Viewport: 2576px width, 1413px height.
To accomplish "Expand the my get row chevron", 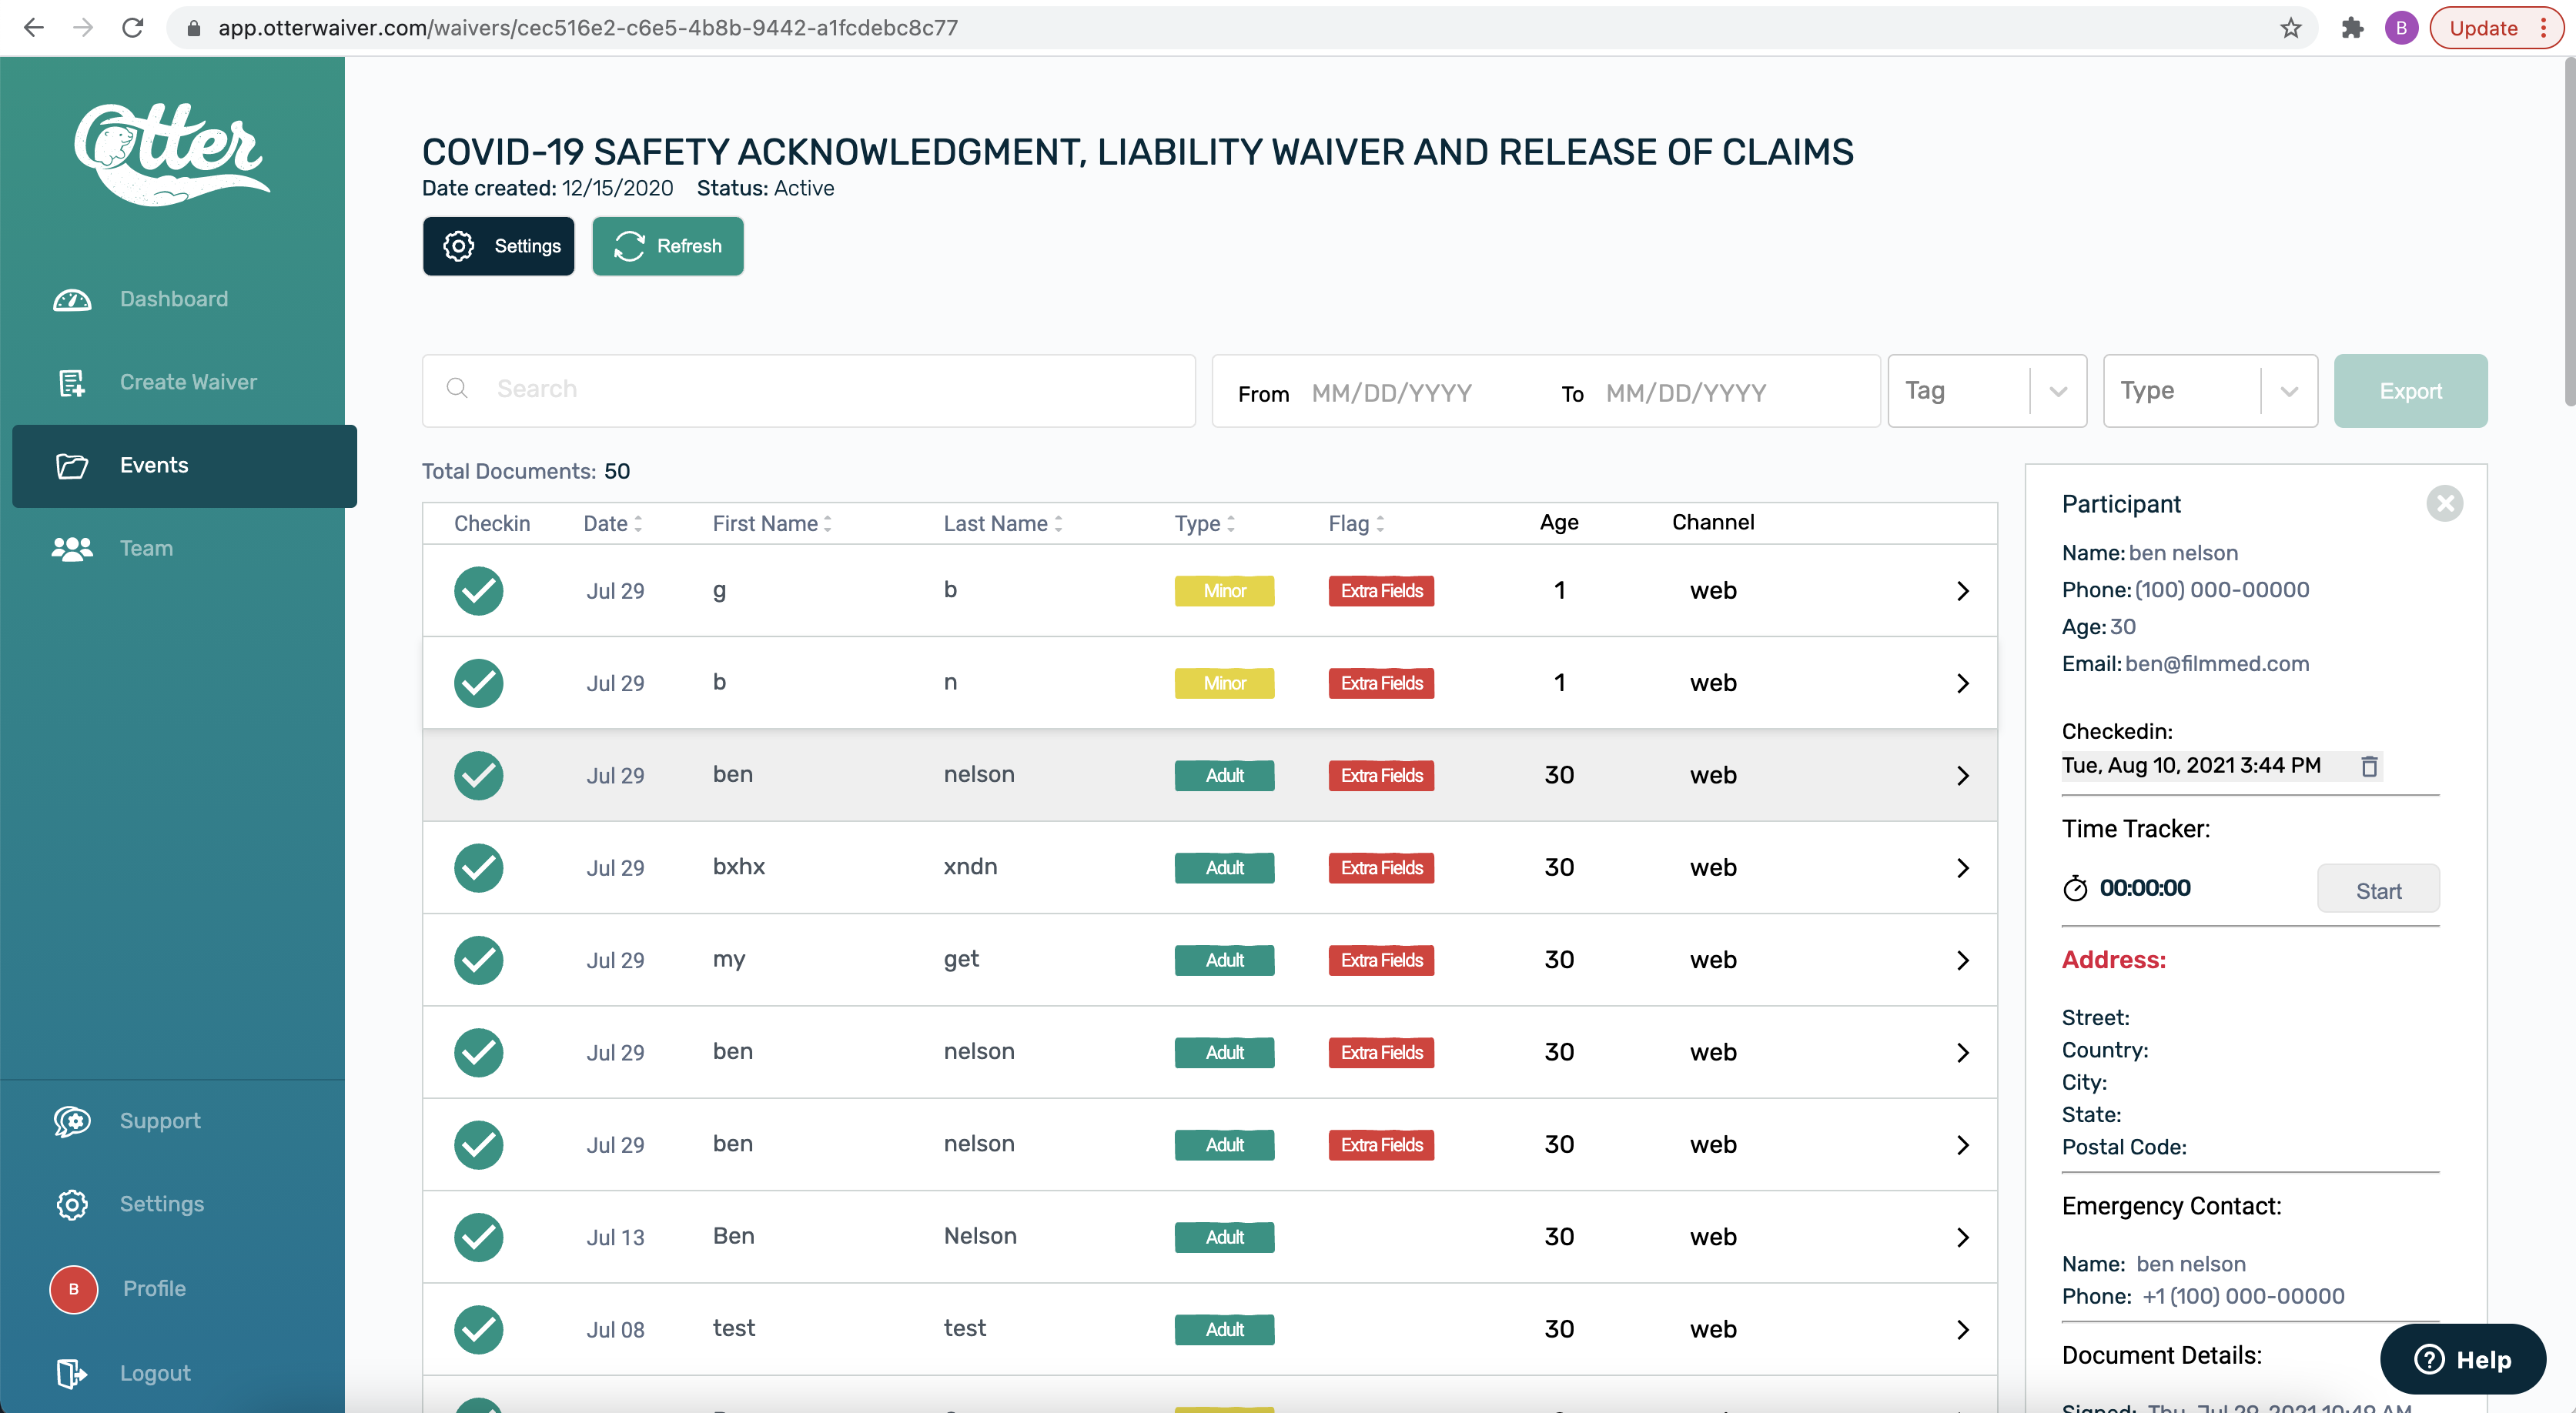I will click(1962, 960).
